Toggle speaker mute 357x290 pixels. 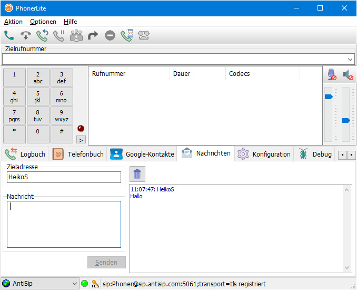tap(348, 75)
